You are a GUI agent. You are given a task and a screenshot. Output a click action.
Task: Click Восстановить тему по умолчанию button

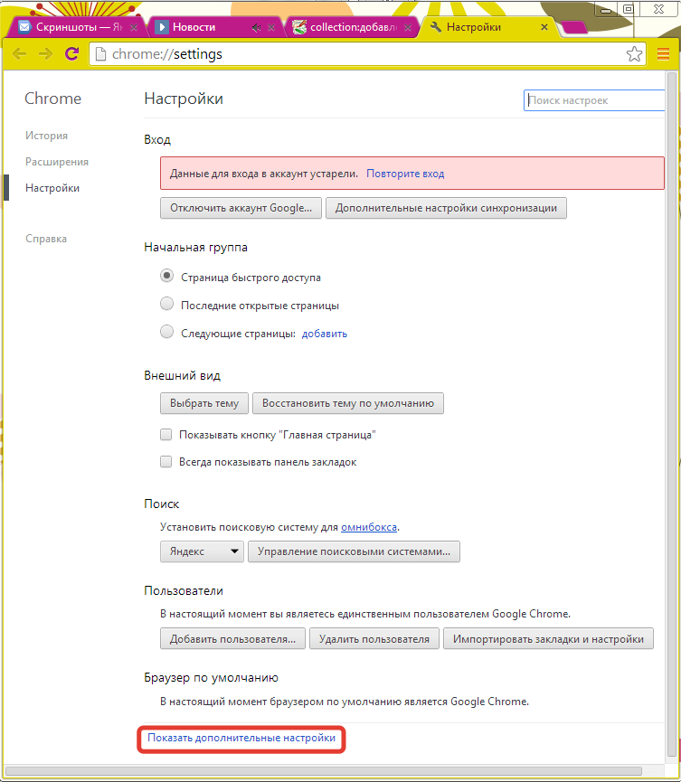(347, 403)
